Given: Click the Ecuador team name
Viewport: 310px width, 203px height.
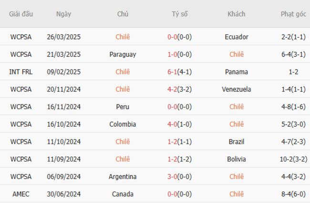Looking at the screenshot, I should click(x=237, y=37).
